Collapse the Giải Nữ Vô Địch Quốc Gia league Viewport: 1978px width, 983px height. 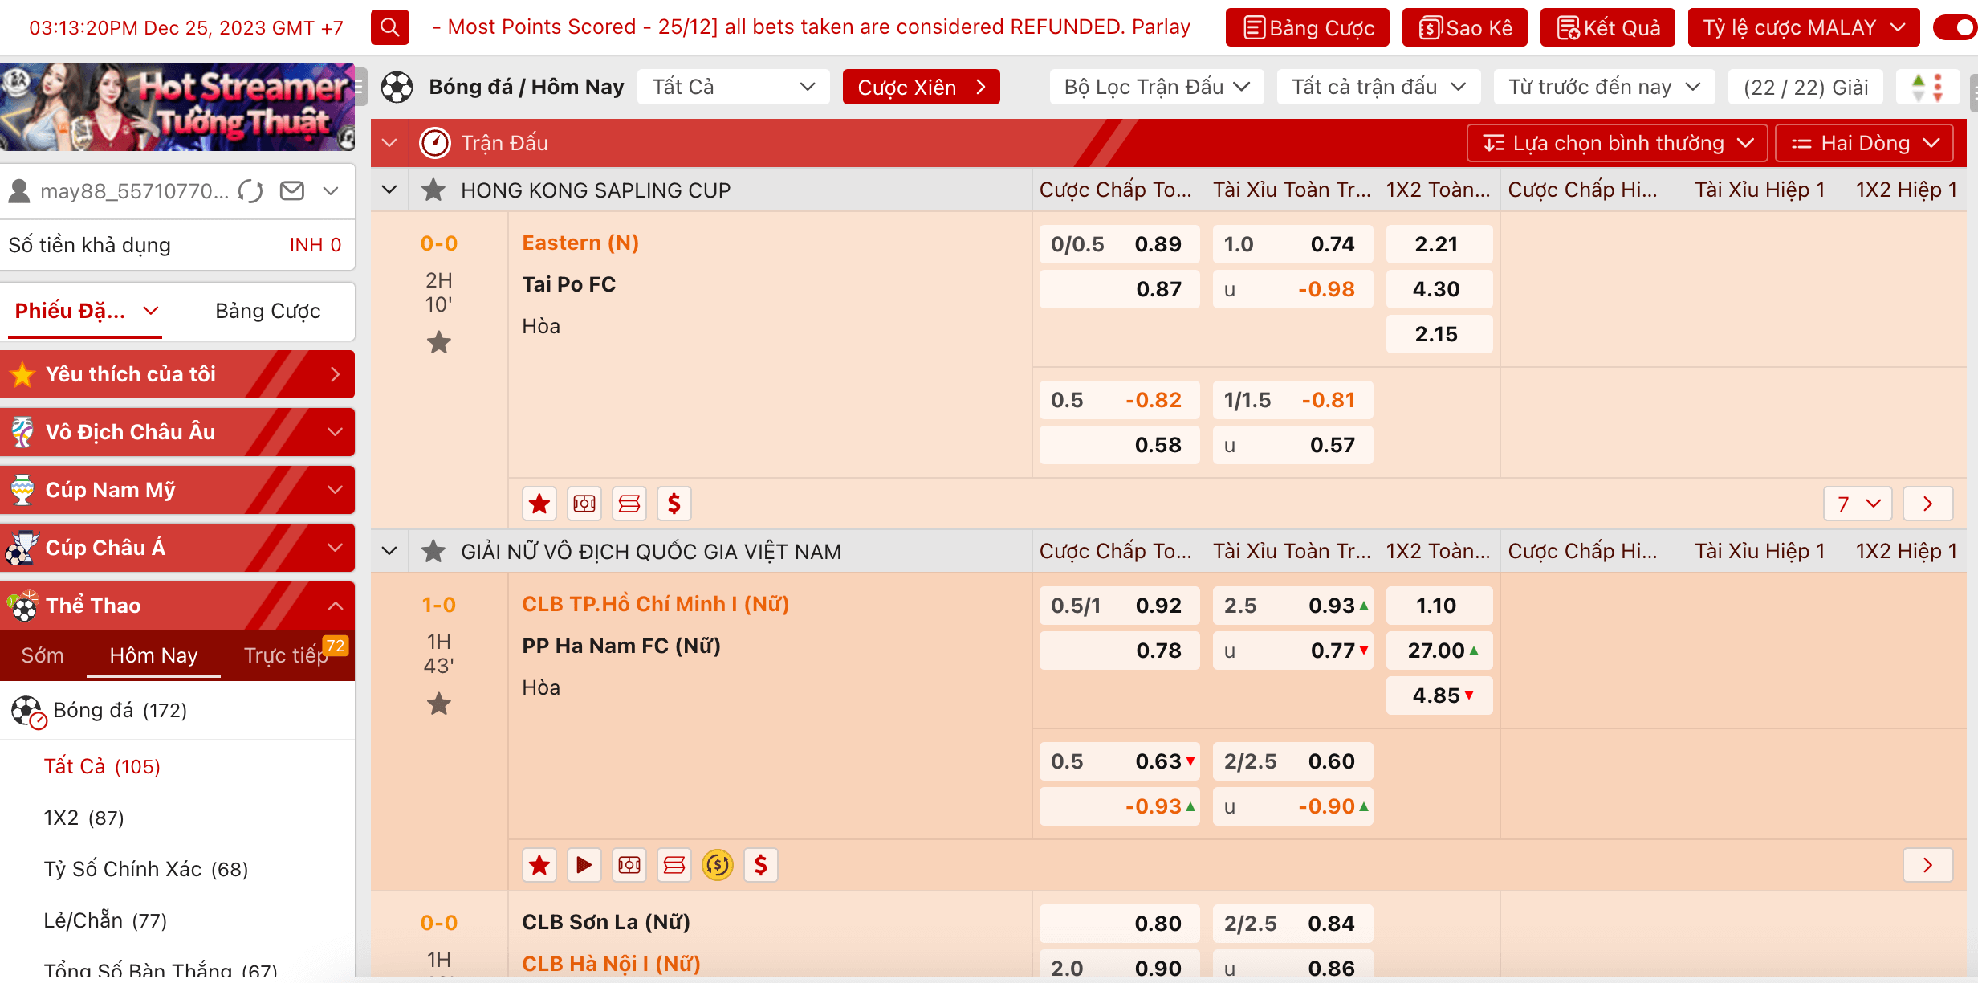pos(389,552)
